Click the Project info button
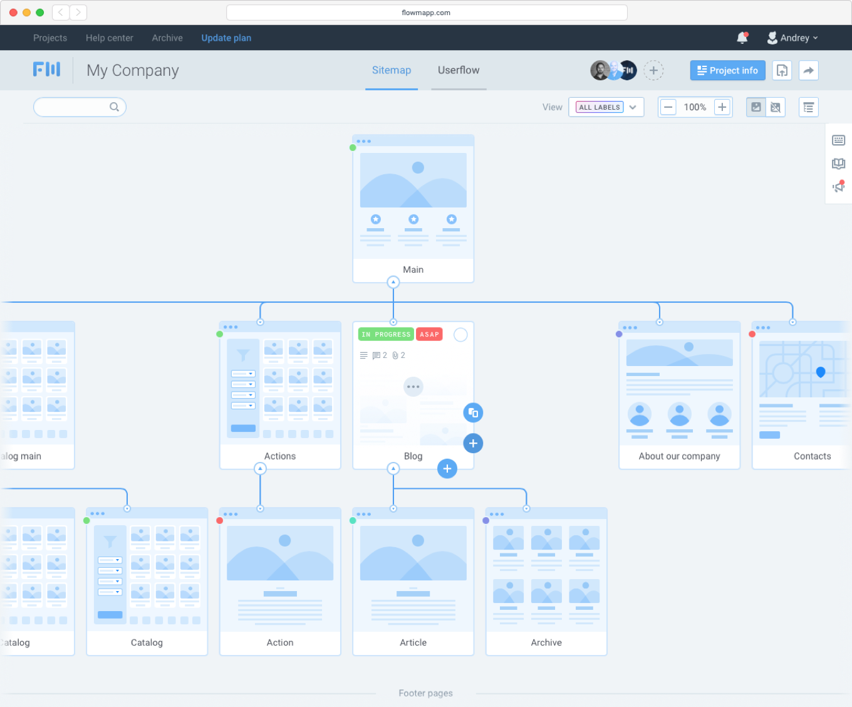 point(728,70)
